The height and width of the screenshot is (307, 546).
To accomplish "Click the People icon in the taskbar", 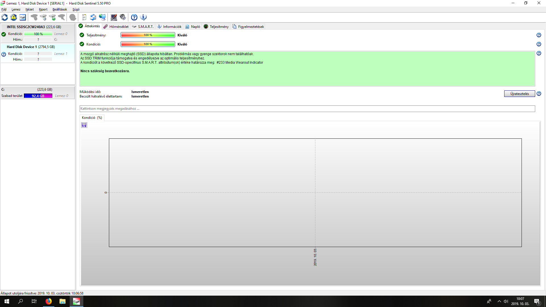I will (489, 301).
